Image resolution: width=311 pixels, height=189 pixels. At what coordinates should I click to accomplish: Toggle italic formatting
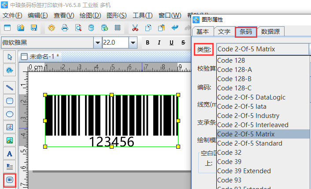coord(159,43)
